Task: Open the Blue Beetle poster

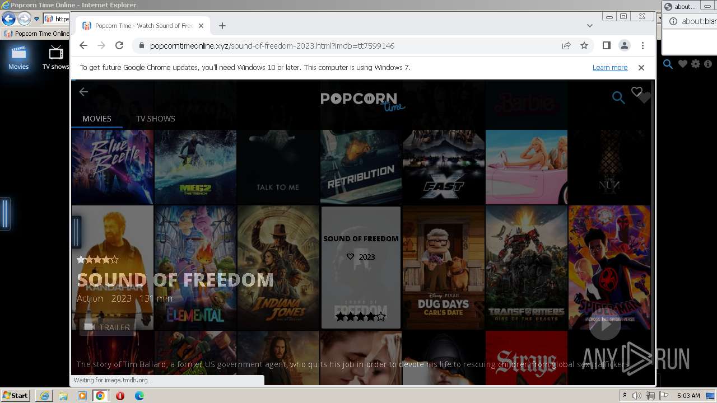Action: [x=112, y=167]
